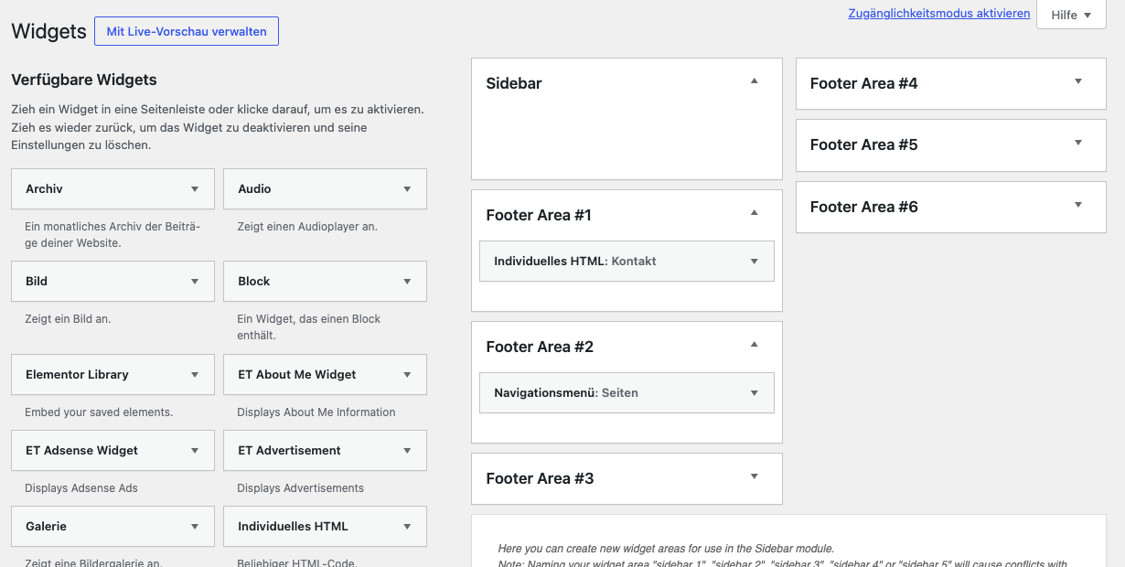Click Mit Live-Vorschau verwalten button
Screen dimensions: 1125x567
[x=187, y=31]
